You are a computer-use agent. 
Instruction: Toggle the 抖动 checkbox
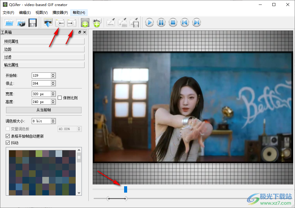pos(8,142)
